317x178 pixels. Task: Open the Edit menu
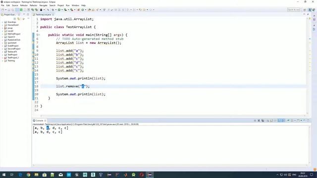[8, 5]
